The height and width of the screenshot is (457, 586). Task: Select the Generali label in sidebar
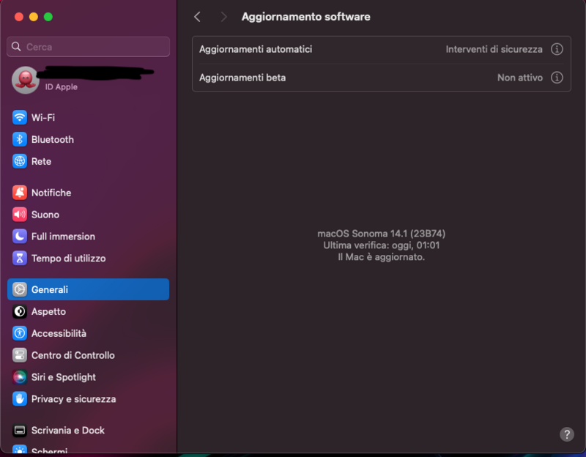(50, 289)
